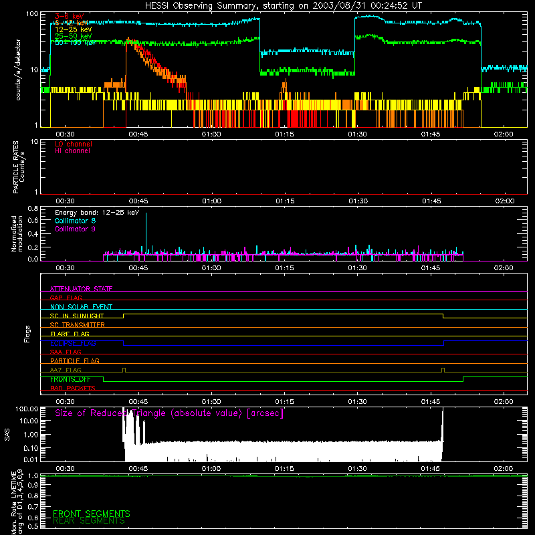Select the cyan 50-100 keV legend label

tap(75, 43)
